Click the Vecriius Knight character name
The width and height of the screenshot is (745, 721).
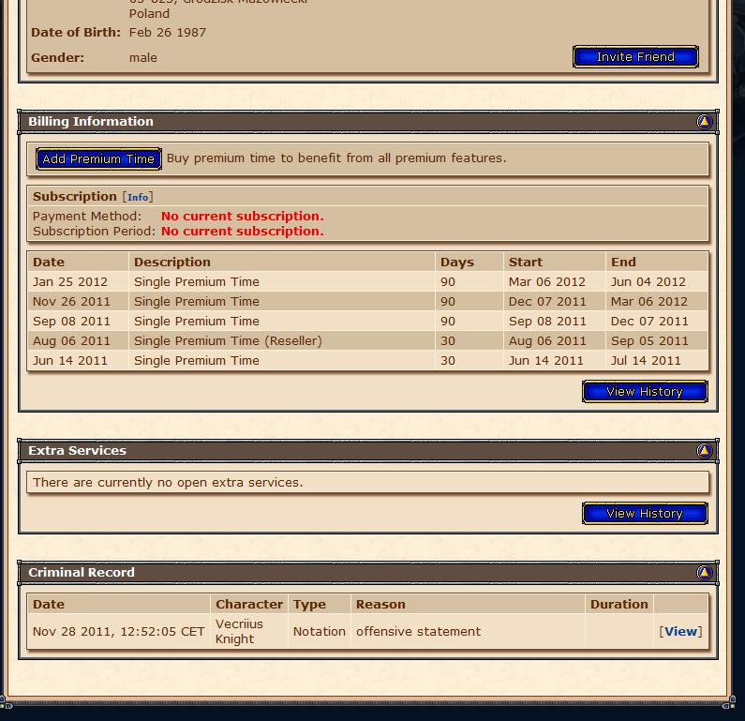pyautogui.click(x=239, y=631)
